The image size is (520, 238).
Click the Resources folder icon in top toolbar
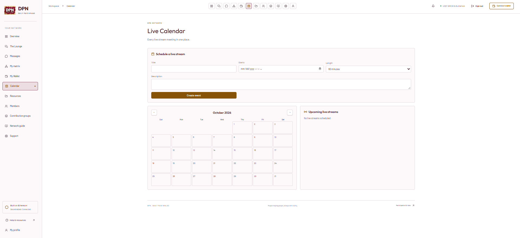tap(256, 6)
